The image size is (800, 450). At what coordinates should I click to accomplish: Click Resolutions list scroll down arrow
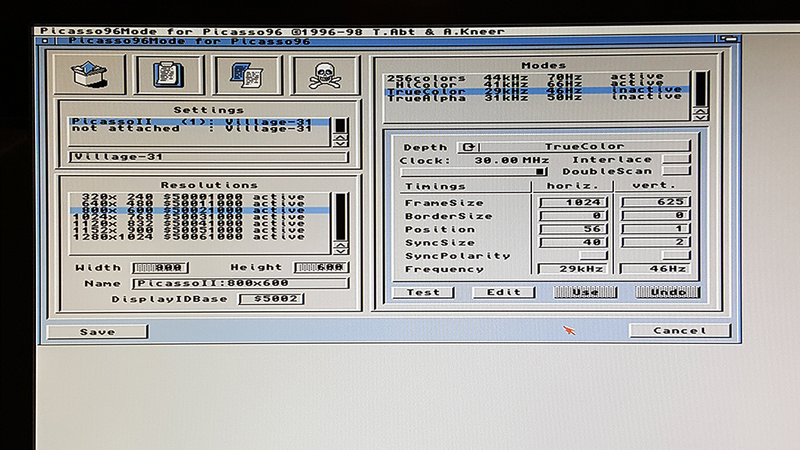click(341, 251)
